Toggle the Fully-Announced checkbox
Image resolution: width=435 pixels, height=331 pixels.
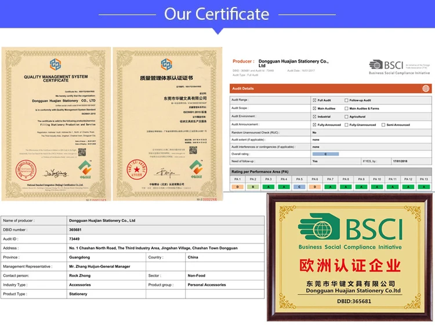coord(314,125)
